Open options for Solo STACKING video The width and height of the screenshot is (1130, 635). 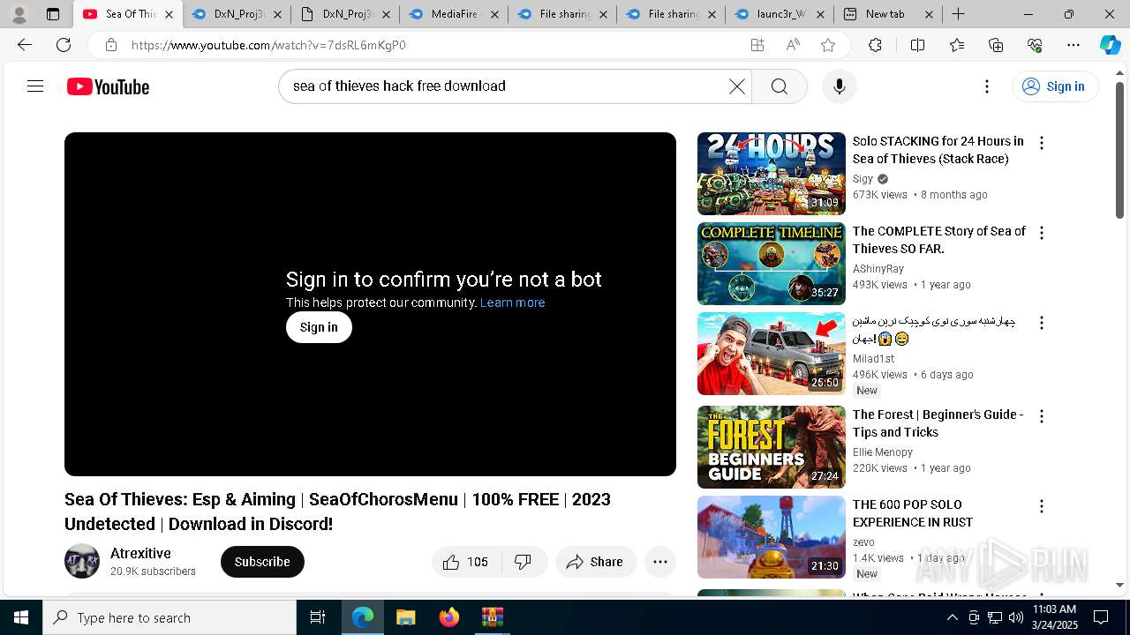coord(1042,143)
